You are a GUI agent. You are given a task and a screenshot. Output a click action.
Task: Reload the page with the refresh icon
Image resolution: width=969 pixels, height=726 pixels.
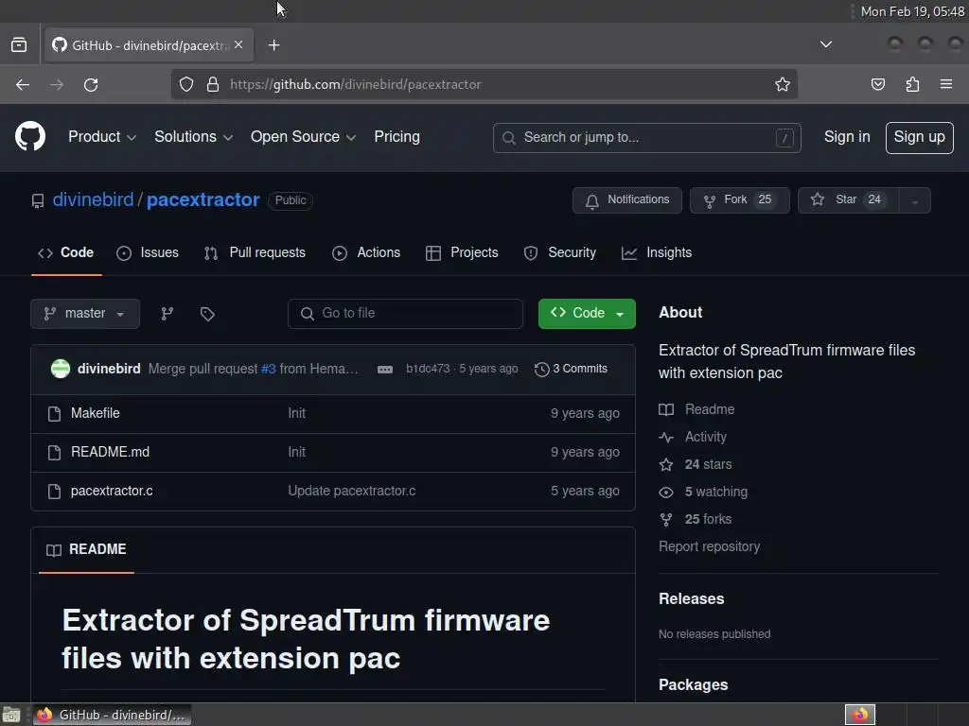91,84
